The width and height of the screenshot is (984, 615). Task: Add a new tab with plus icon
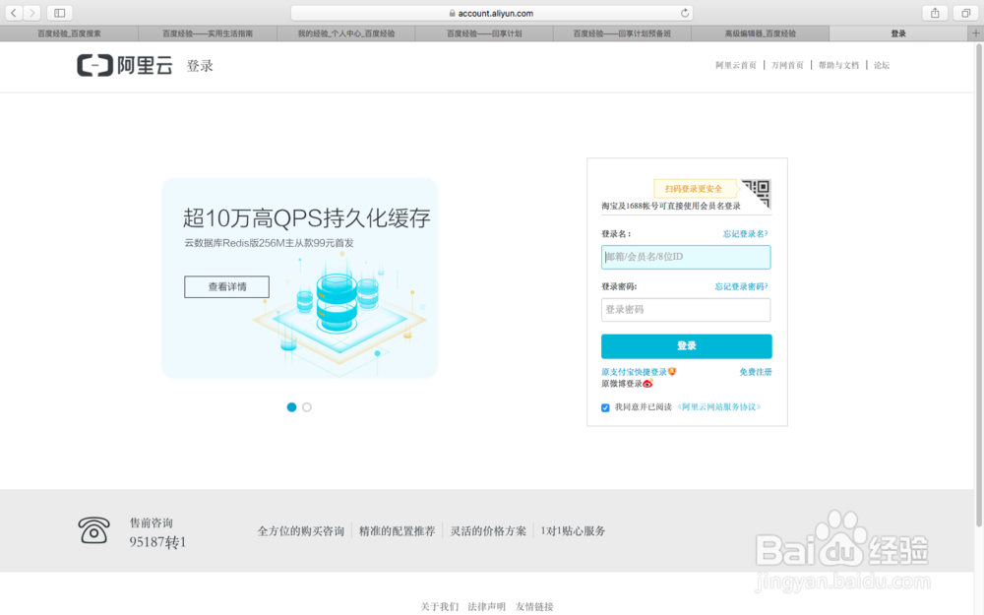(976, 33)
